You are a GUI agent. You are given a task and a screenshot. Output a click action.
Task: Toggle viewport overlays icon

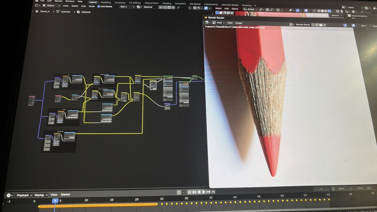[306, 11]
